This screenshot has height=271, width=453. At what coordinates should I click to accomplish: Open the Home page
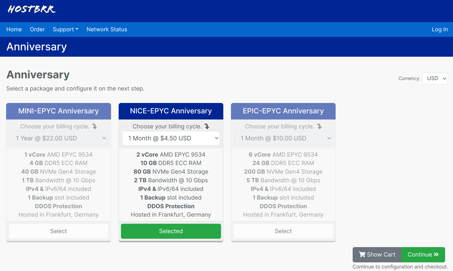(x=14, y=29)
